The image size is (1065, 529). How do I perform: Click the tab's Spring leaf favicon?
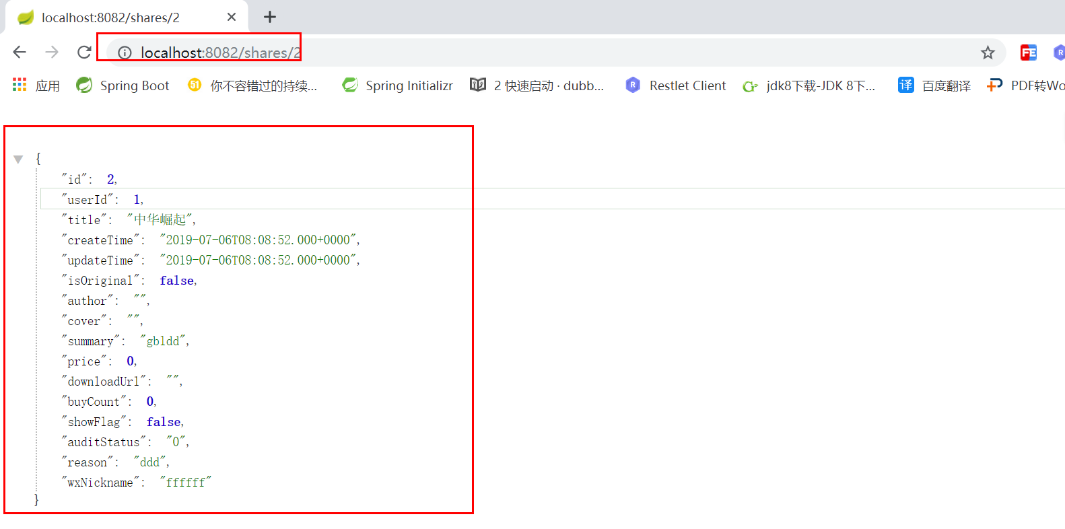pos(26,17)
